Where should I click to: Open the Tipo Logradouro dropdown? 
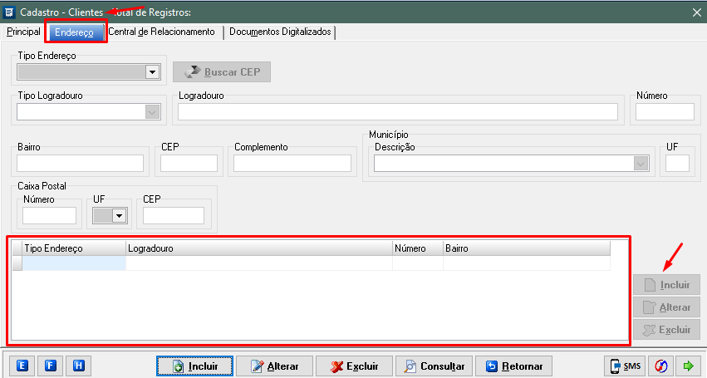click(x=152, y=112)
